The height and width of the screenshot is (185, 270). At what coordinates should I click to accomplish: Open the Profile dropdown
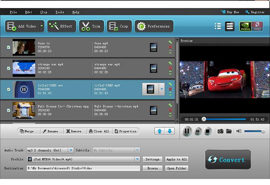[x=137, y=159]
